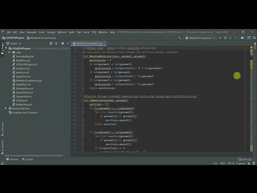Click the cursor position indicator in the status bar
This screenshot has width=257, height=193.
tap(215, 164)
